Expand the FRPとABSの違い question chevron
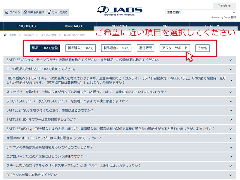The width and height of the screenshot is (240, 180). [231, 175]
